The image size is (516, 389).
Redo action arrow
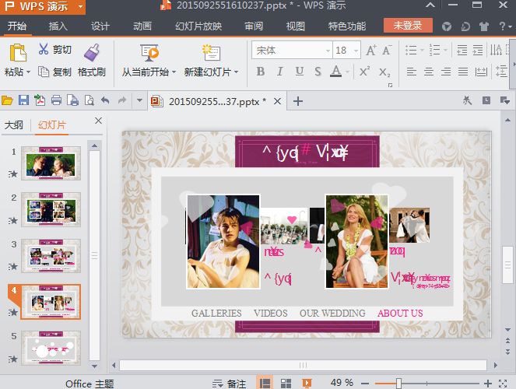[x=122, y=100]
